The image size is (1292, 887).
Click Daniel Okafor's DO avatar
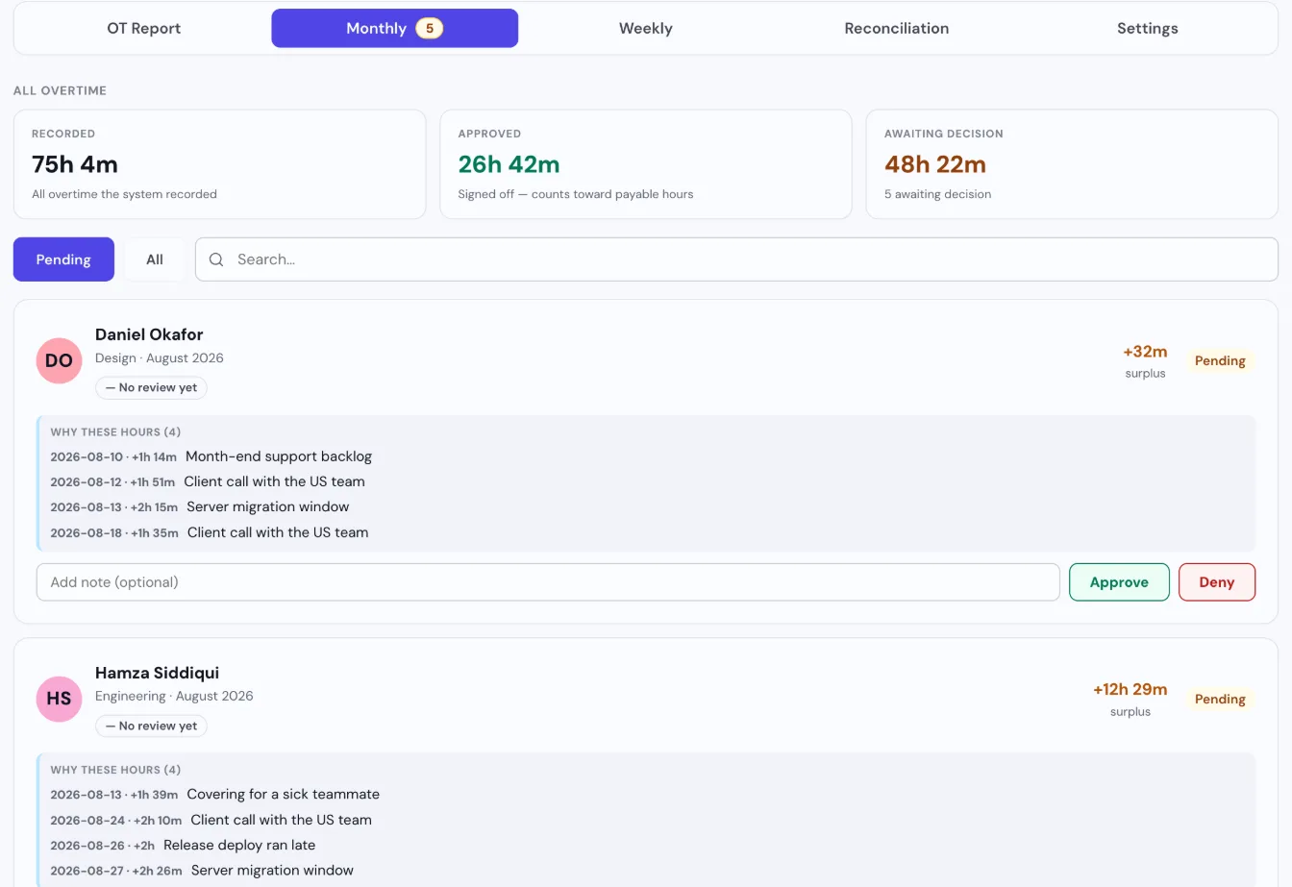pyautogui.click(x=59, y=360)
